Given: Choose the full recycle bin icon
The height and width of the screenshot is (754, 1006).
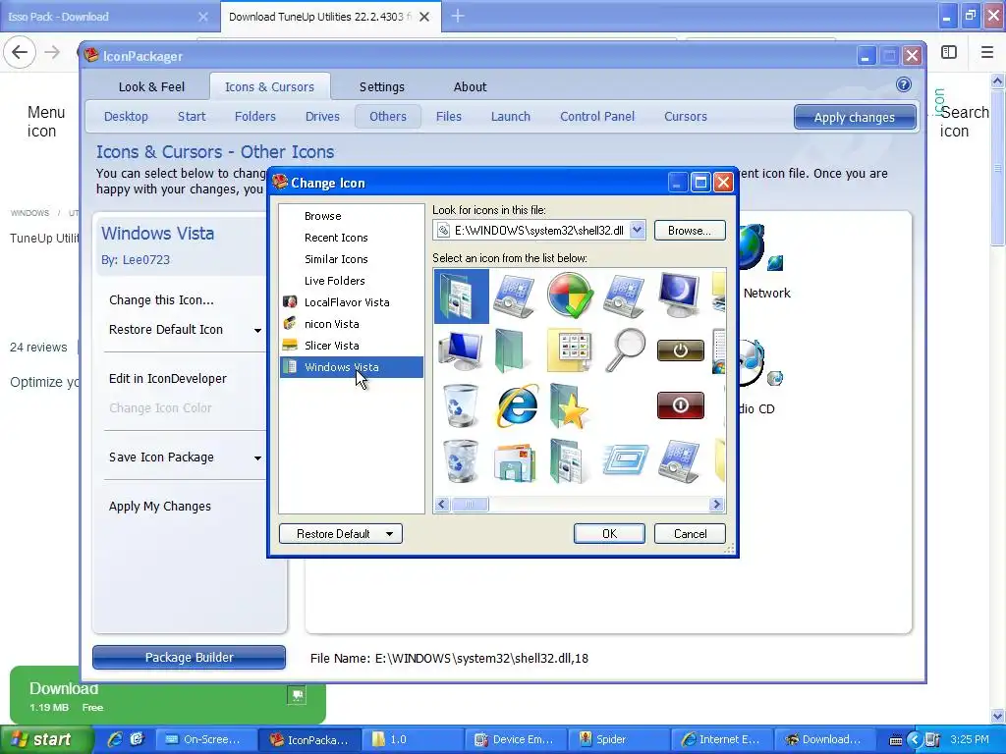Looking at the screenshot, I should coord(461,460).
